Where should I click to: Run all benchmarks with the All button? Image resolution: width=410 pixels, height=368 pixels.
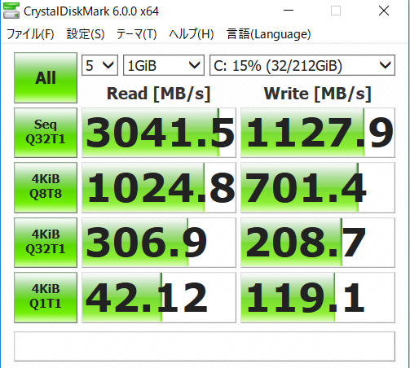click(46, 77)
